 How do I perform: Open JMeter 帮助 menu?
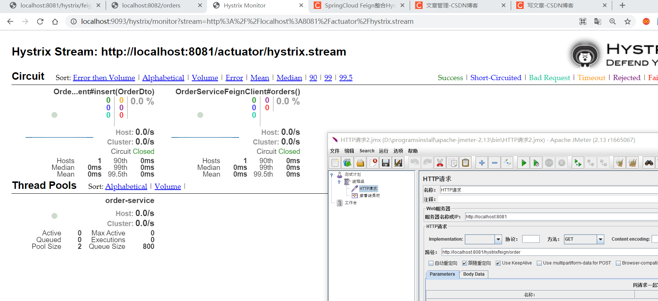413,151
